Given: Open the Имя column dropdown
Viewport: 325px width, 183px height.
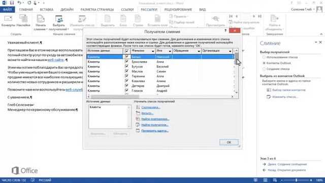Looking at the screenshot, I should (x=170, y=51).
